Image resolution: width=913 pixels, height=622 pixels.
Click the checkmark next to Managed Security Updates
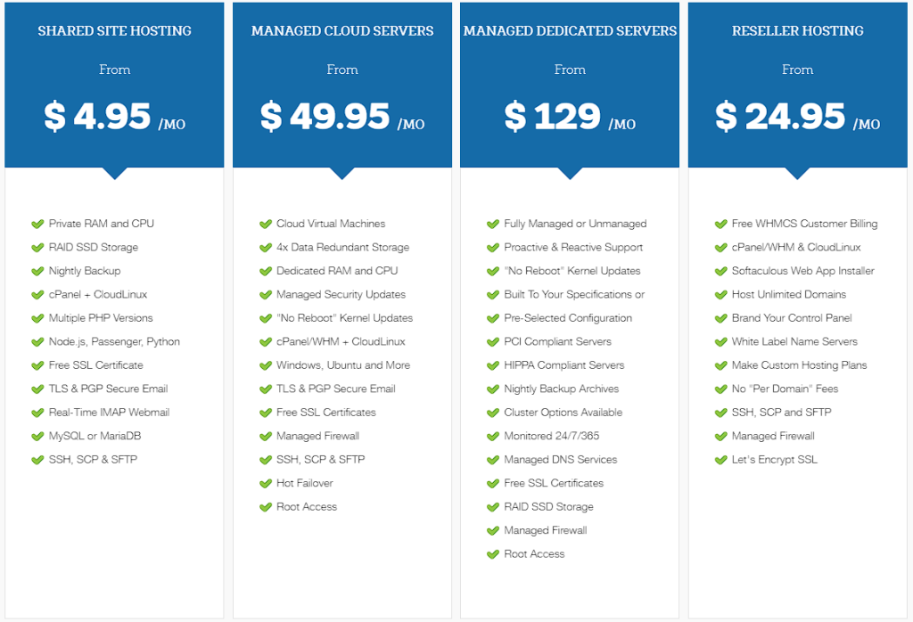[266, 294]
